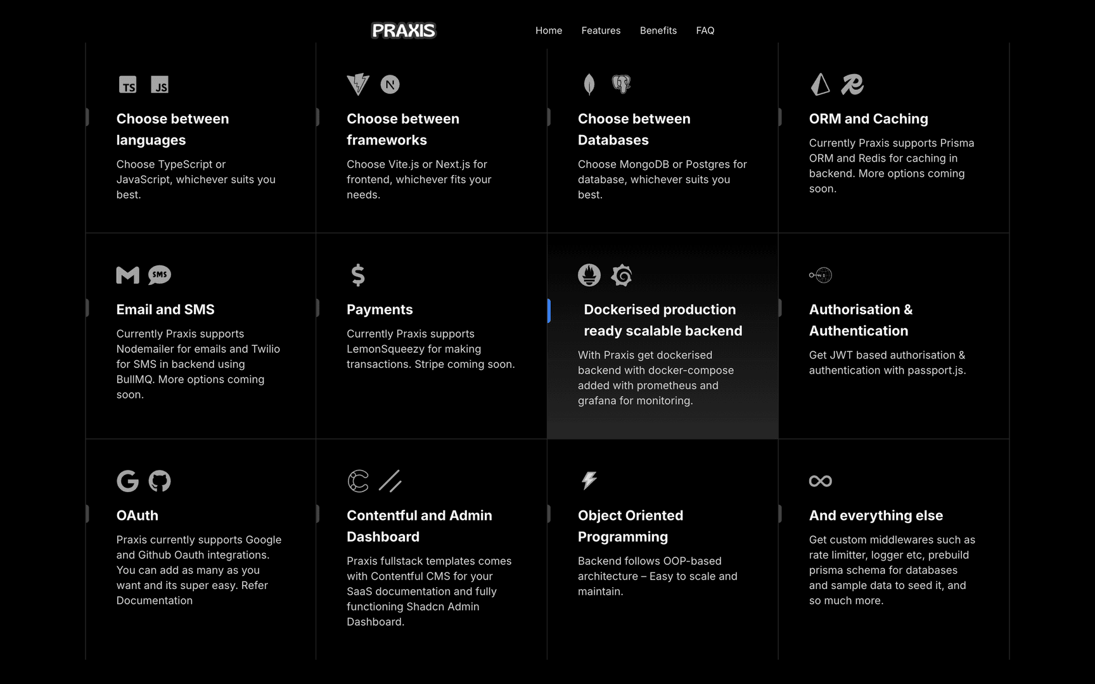Click the Benefits navigation link
The image size is (1095, 684).
(x=658, y=30)
